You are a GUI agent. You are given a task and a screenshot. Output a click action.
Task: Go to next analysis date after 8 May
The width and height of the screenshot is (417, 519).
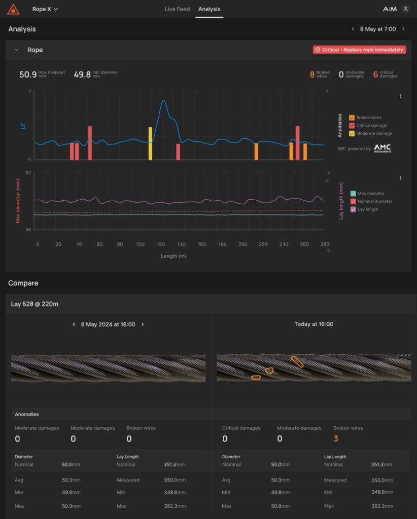point(403,29)
